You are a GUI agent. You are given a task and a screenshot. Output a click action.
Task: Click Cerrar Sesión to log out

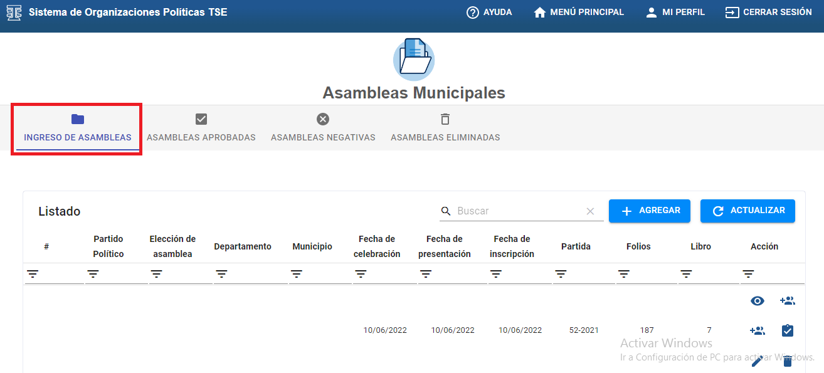coord(768,13)
